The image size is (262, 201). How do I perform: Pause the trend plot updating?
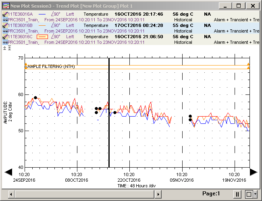click(237, 194)
